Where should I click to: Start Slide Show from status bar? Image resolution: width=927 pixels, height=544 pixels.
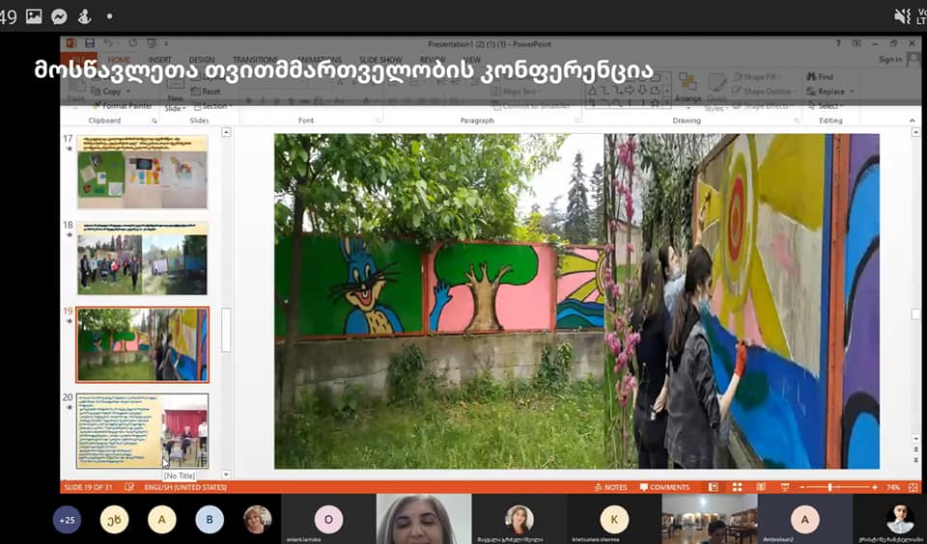(x=785, y=487)
